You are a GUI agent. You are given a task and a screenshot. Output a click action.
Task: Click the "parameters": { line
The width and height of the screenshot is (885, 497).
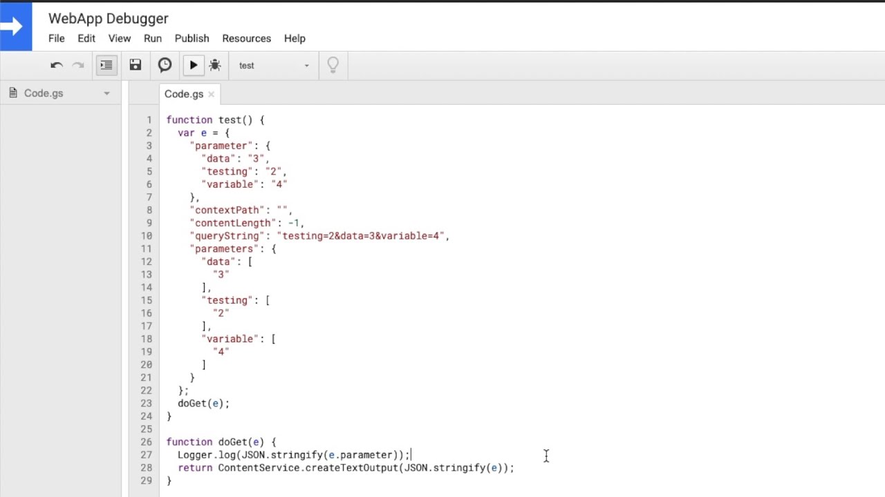[233, 248]
